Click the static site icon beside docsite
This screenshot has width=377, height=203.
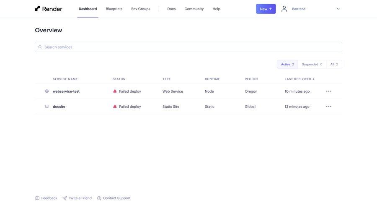47,107
